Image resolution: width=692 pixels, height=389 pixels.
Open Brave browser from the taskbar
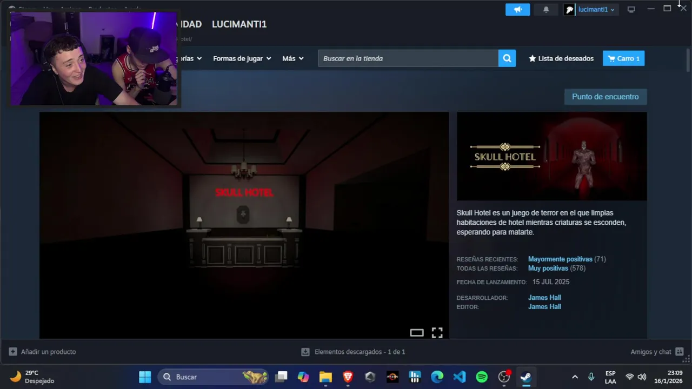pyautogui.click(x=348, y=377)
